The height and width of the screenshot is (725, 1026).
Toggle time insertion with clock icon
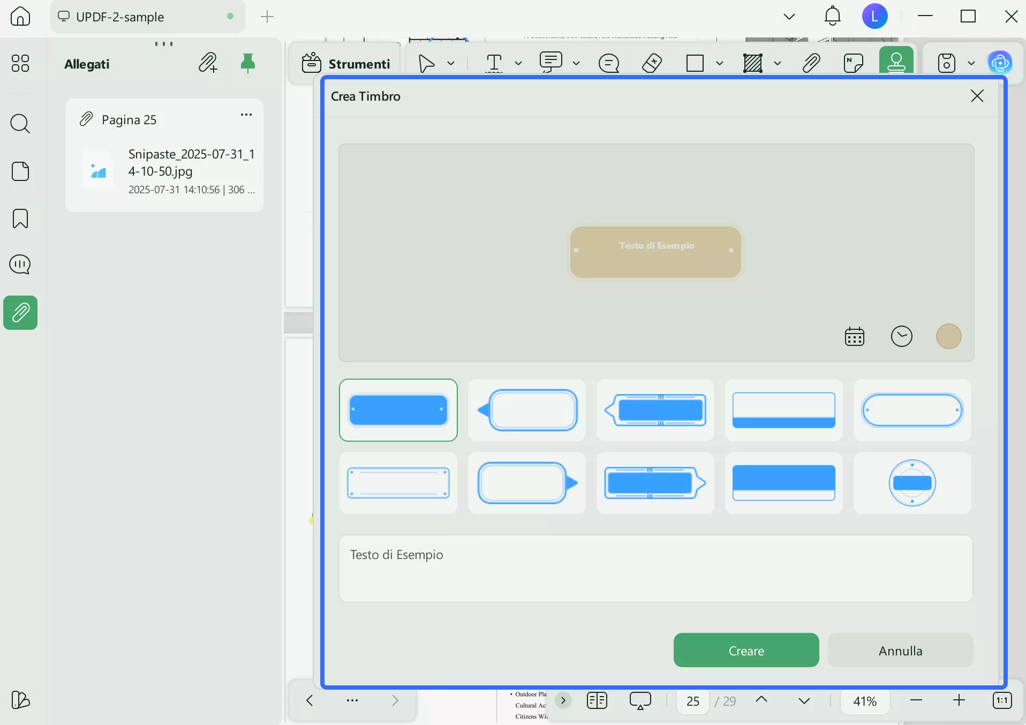(902, 337)
